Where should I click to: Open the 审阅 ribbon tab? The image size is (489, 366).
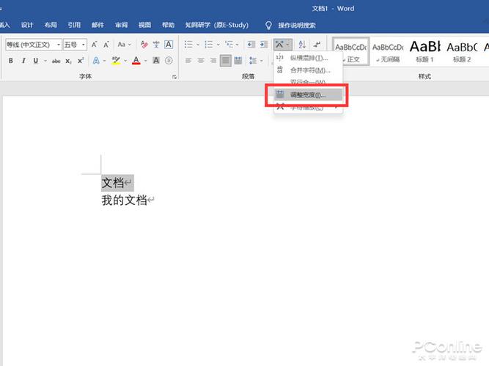[x=121, y=25]
